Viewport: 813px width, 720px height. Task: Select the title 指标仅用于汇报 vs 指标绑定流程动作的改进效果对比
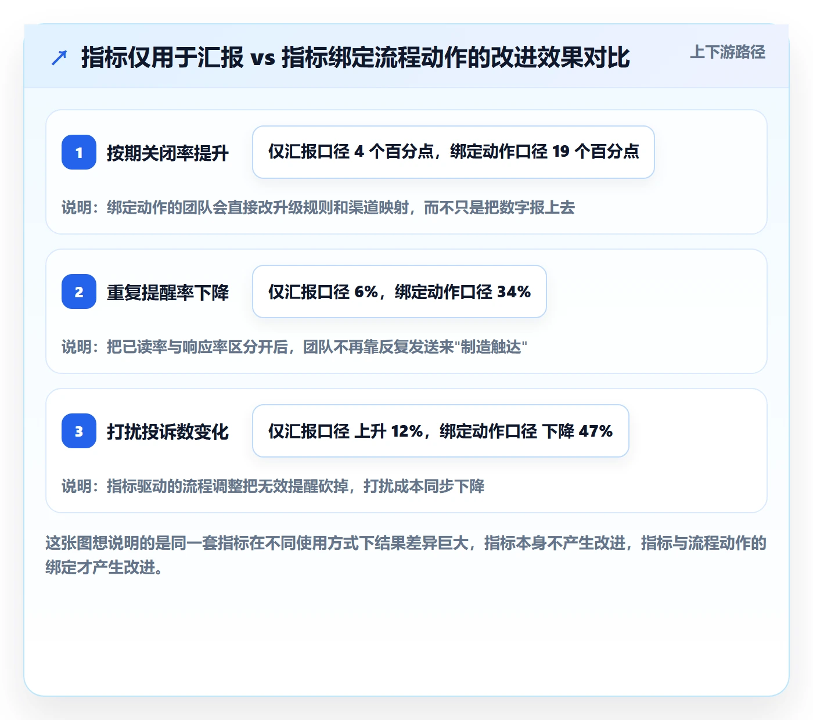(355, 57)
